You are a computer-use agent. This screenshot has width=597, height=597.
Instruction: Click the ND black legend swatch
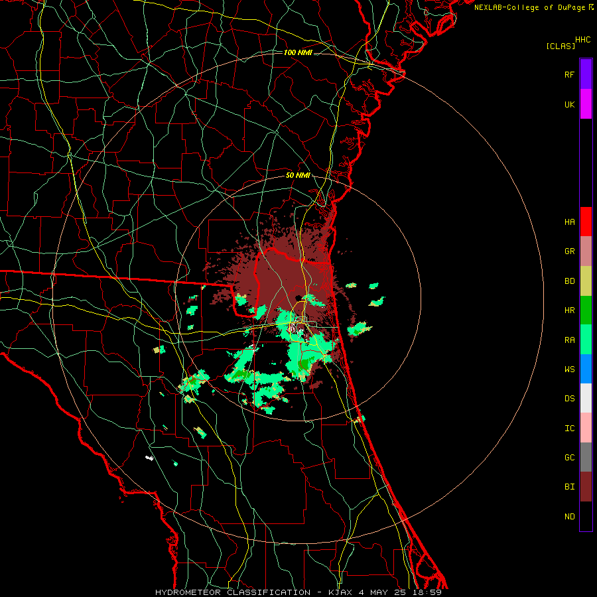tap(586, 516)
